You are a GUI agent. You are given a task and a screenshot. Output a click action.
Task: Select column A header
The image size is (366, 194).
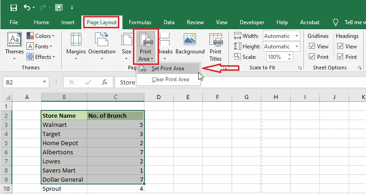click(x=27, y=97)
